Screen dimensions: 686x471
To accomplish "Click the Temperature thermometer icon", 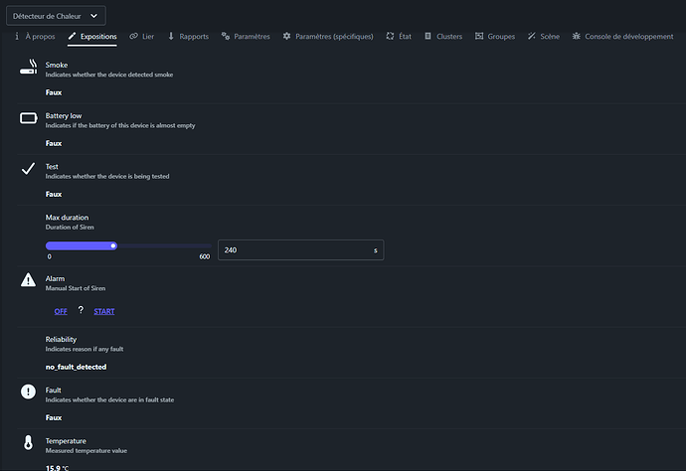I will click(x=29, y=443).
